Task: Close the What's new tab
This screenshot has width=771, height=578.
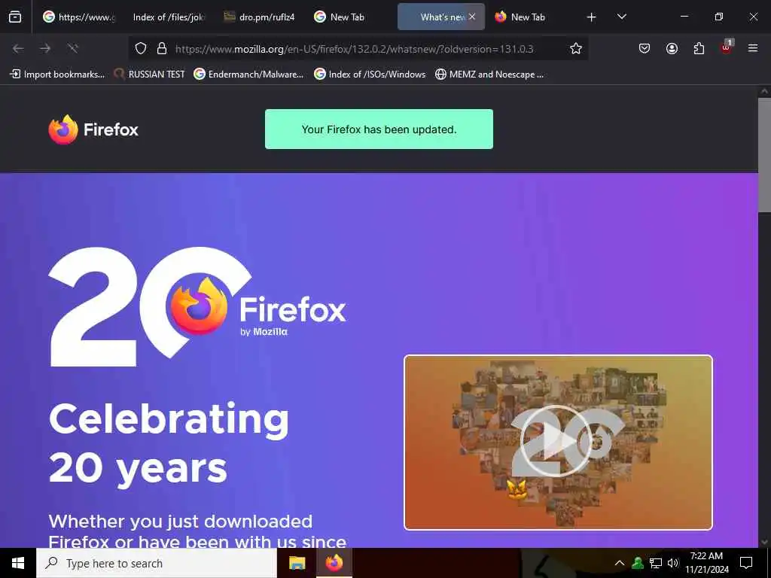Action: pyautogui.click(x=472, y=17)
